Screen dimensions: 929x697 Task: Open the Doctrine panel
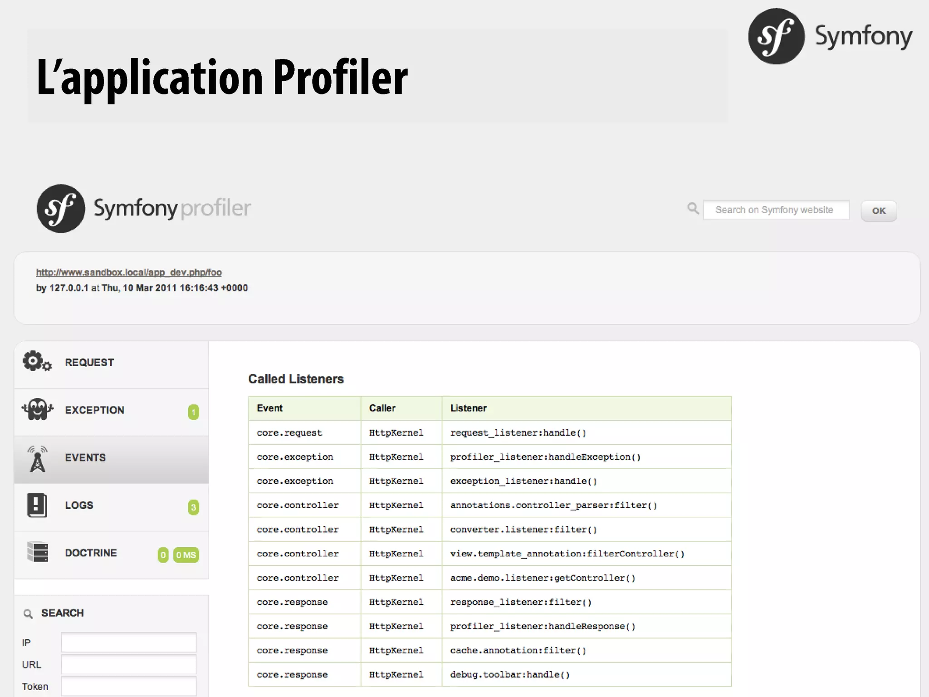[x=91, y=553]
